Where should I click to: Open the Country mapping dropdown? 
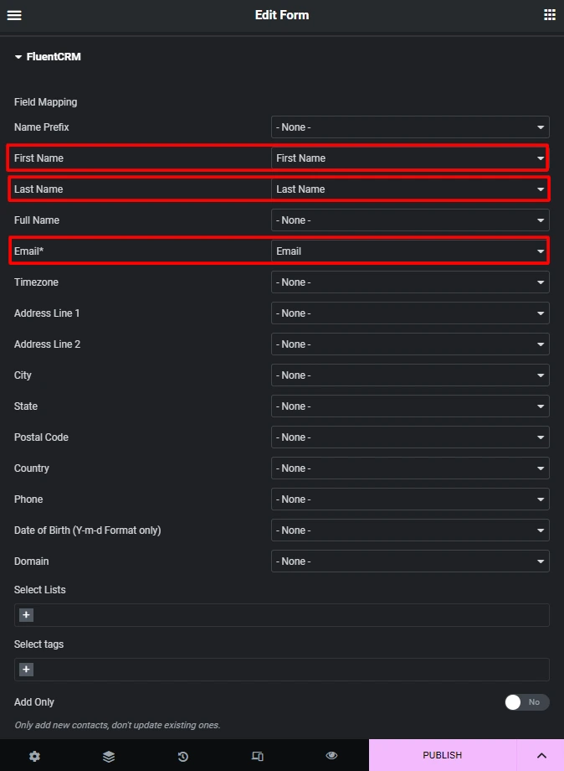tap(410, 468)
